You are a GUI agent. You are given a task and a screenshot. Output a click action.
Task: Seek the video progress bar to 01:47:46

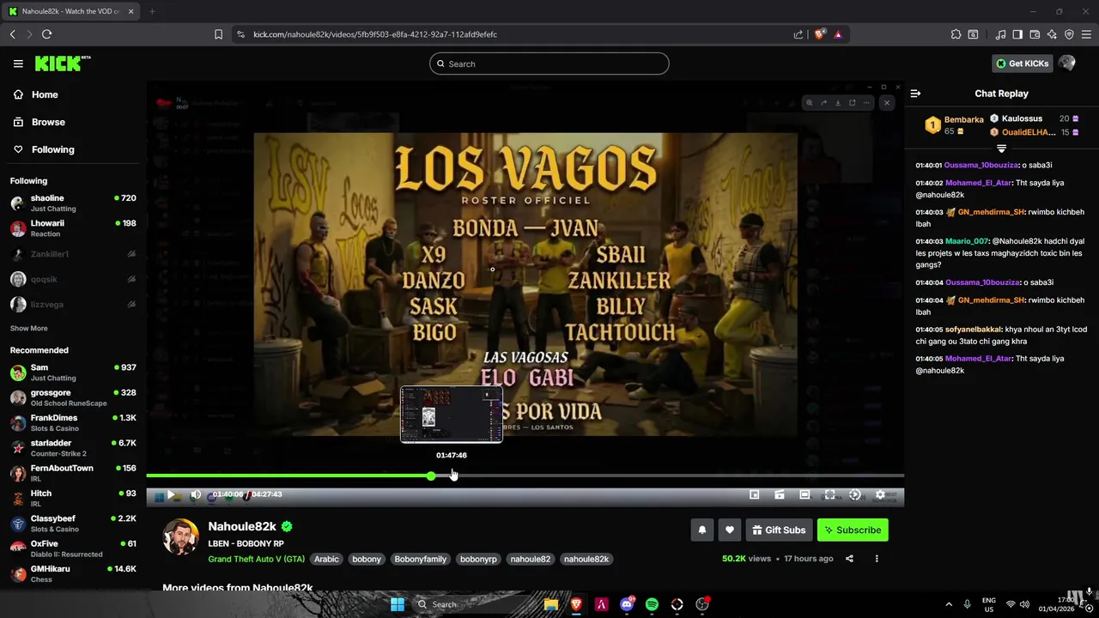453,476
